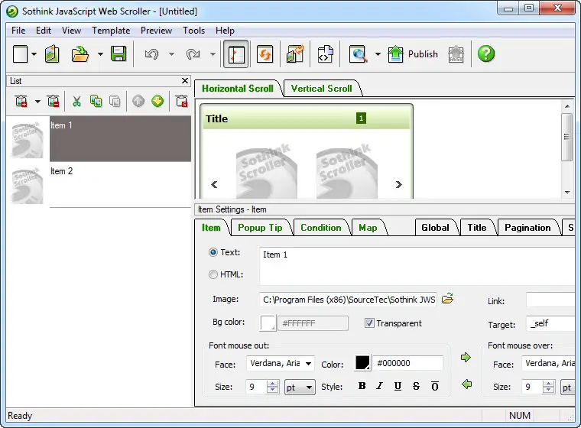This screenshot has width=581, height=428.
Task: Click the Item 1 text input area
Action: [x=417, y=266]
